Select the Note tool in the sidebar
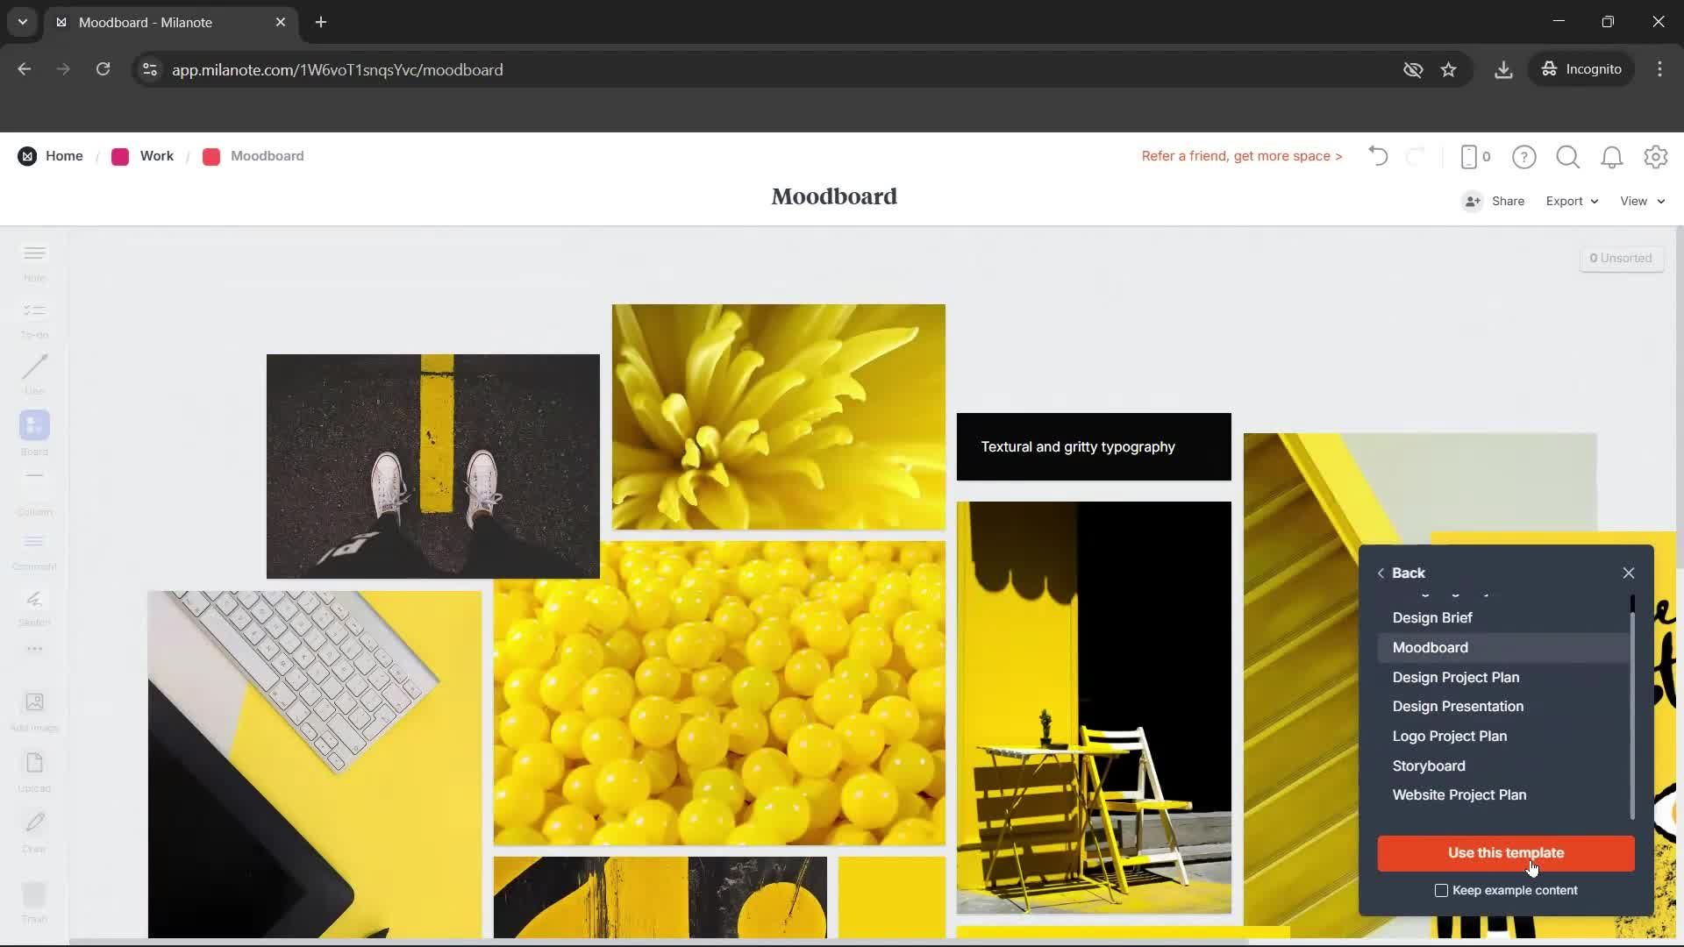Viewport: 1684px width, 947px height. [33, 260]
